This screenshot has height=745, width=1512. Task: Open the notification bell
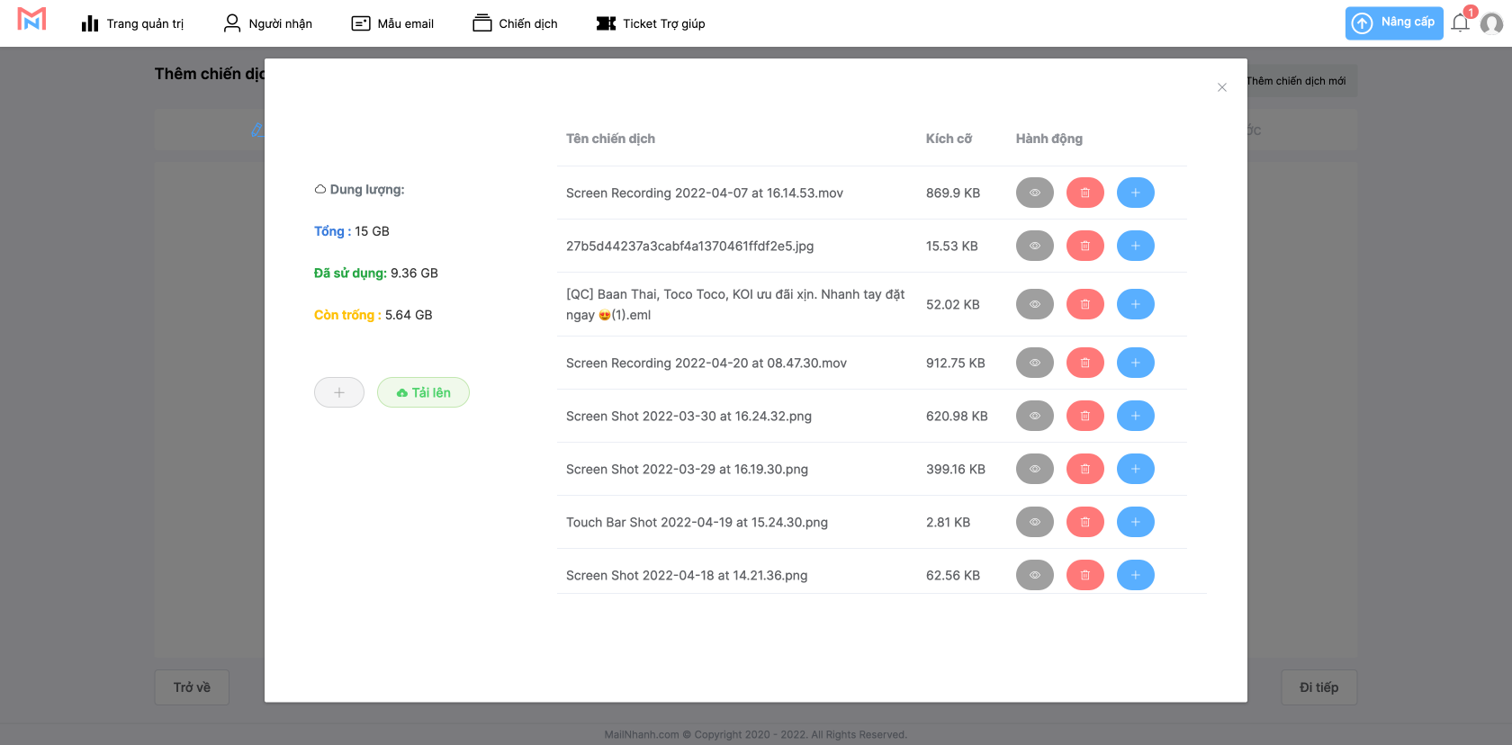coord(1460,23)
